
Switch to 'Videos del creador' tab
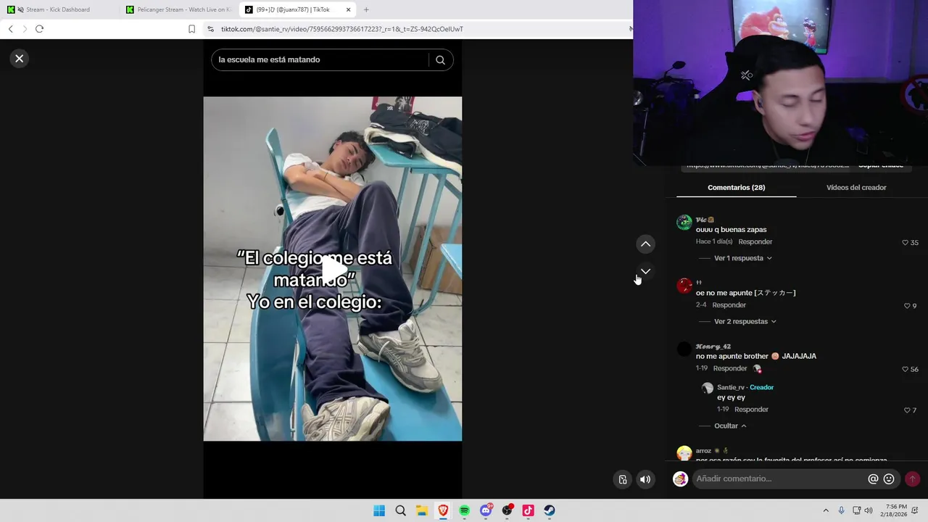856,187
